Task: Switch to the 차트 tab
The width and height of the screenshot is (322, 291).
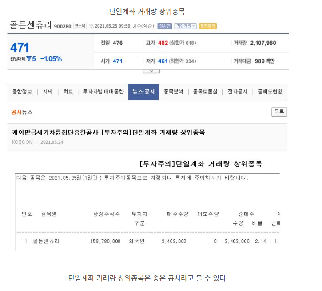Action: click(x=68, y=92)
